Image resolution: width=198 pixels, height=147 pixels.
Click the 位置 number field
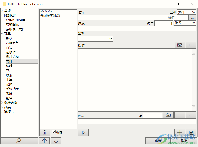tap(164, 23)
